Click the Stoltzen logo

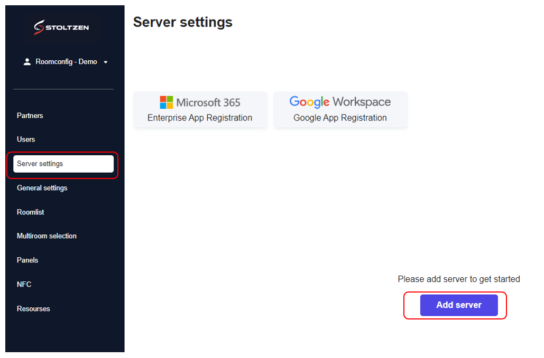tap(61, 27)
